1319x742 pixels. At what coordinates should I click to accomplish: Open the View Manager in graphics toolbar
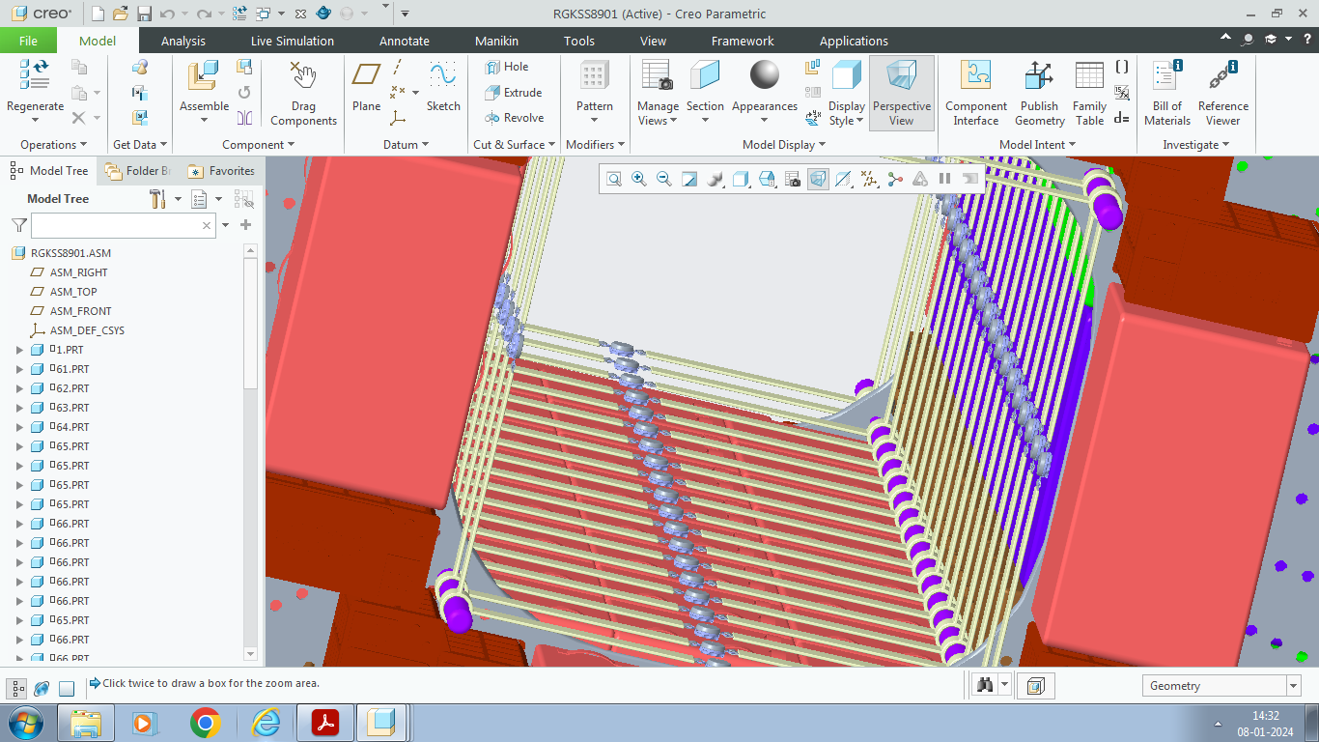point(793,179)
